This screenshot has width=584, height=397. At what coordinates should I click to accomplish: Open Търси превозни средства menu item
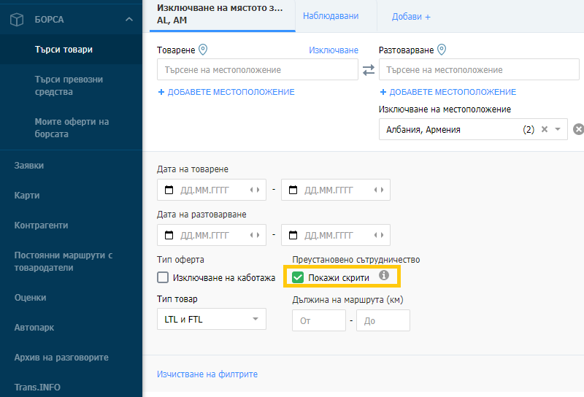pyautogui.click(x=69, y=85)
